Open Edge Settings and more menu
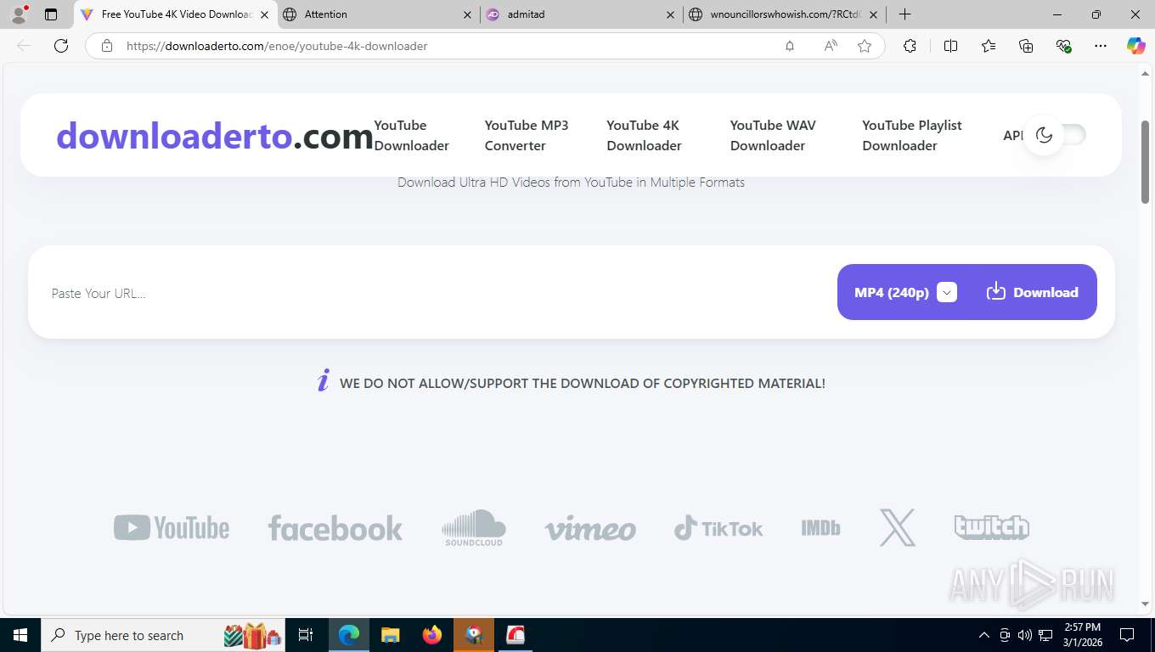The height and width of the screenshot is (652, 1155). click(1101, 46)
